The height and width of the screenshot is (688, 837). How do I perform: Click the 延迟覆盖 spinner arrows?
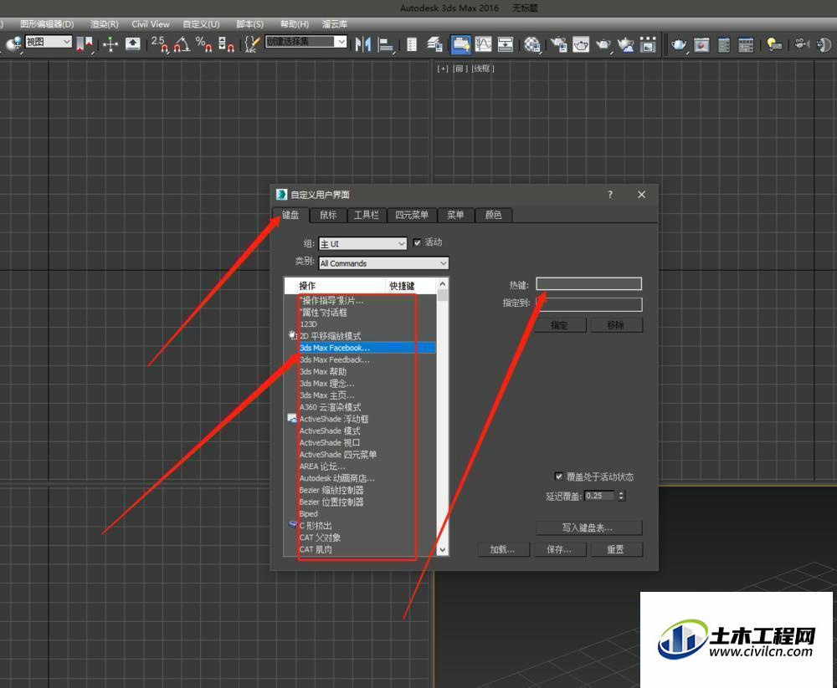[621, 496]
